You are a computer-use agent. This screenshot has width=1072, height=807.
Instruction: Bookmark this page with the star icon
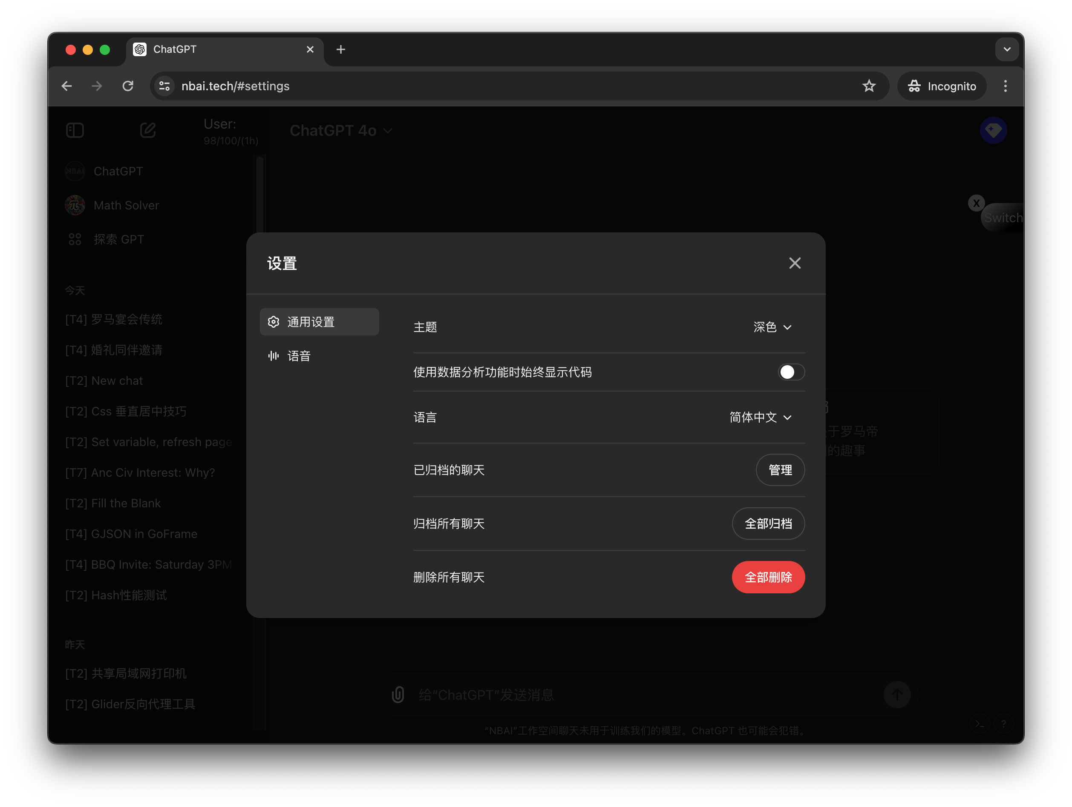(869, 86)
